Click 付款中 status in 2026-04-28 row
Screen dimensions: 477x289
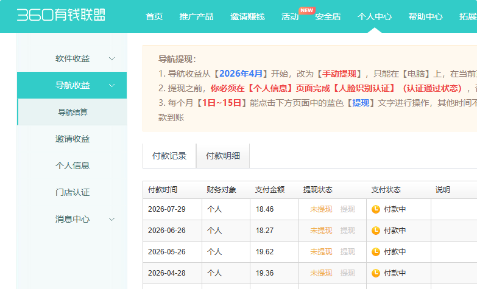pyautogui.click(x=395, y=273)
